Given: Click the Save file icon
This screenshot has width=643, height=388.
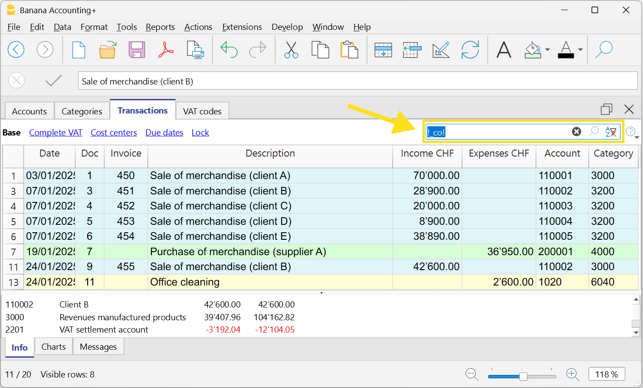Looking at the screenshot, I should pyautogui.click(x=137, y=50).
